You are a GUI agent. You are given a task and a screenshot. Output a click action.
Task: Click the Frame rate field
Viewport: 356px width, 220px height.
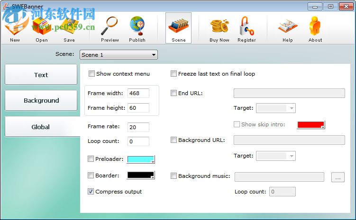coord(138,127)
